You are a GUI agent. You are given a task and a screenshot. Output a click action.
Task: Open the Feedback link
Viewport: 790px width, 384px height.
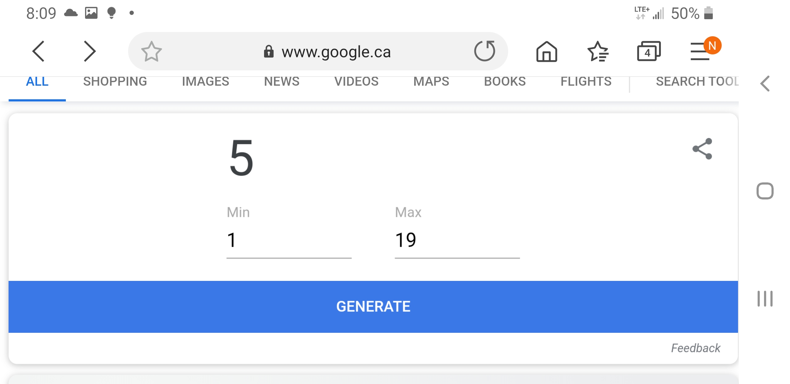click(695, 348)
